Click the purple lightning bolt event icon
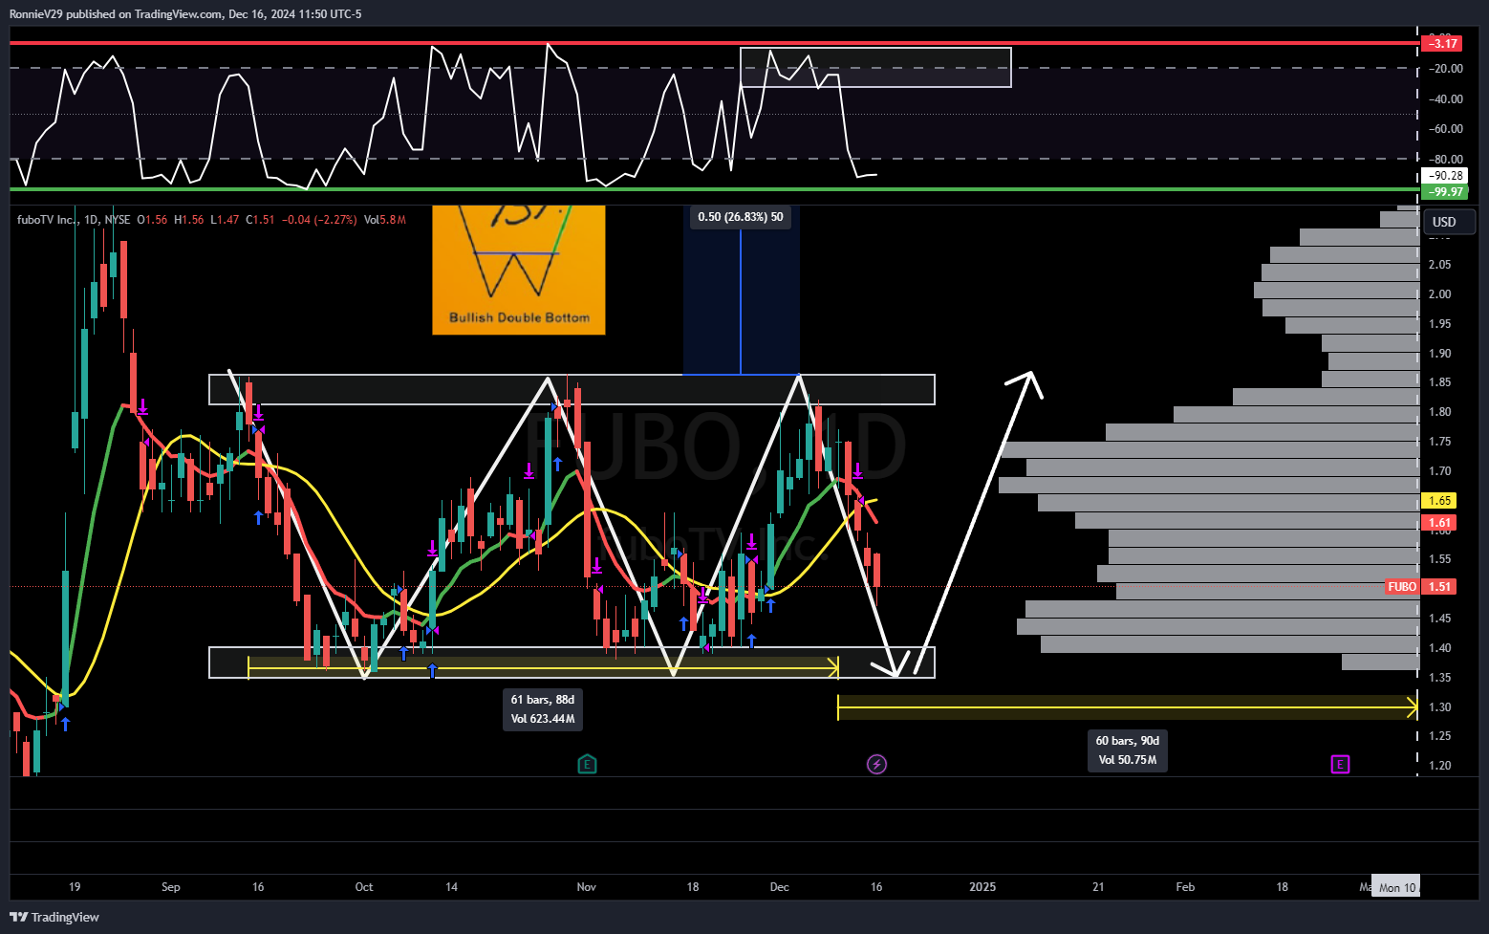This screenshot has width=1489, height=934. click(876, 764)
